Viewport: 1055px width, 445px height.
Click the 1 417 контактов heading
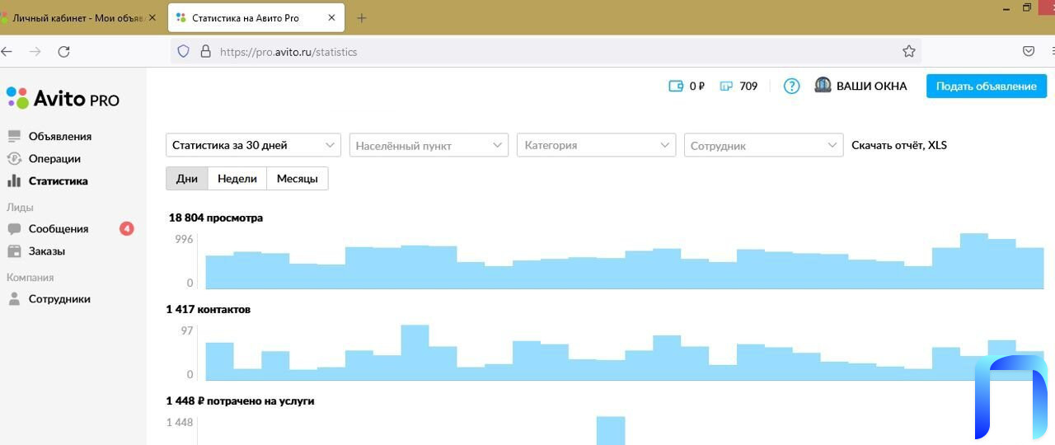(x=209, y=310)
